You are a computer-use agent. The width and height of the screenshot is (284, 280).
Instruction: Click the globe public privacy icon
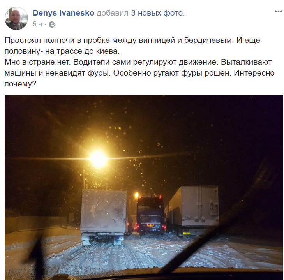tap(52, 25)
